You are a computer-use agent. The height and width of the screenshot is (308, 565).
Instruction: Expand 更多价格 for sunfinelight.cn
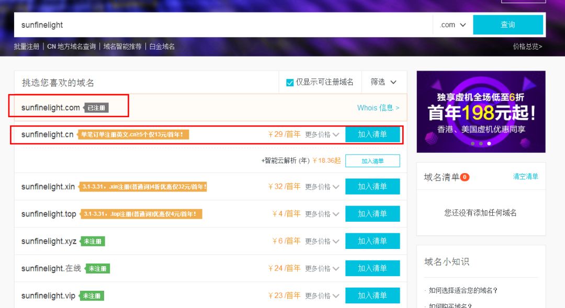tap(322, 135)
